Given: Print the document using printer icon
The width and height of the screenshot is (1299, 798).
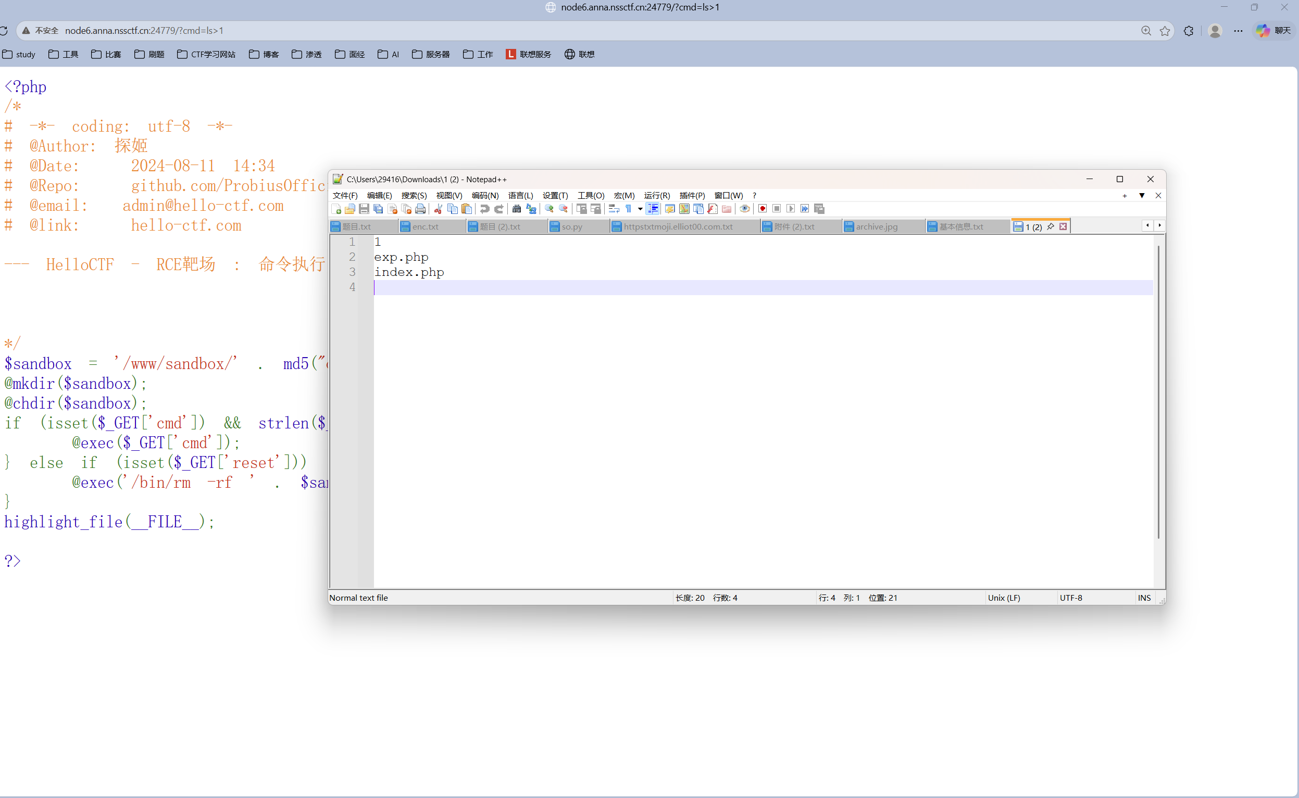Looking at the screenshot, I should (420, 209).
